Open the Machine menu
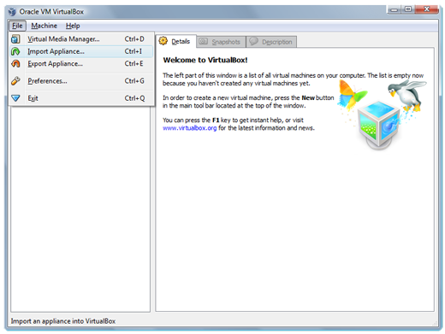 pos(44,26)
